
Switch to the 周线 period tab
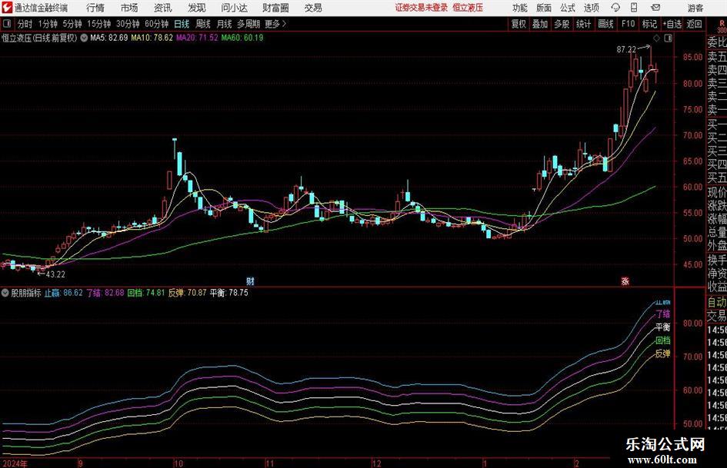203,24
